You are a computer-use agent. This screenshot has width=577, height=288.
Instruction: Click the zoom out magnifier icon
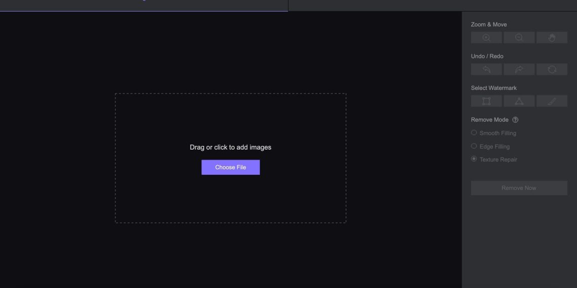point(519,38)
